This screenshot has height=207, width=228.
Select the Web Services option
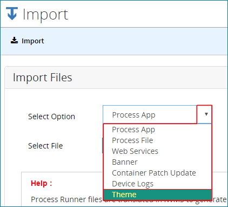pos(135,151)
